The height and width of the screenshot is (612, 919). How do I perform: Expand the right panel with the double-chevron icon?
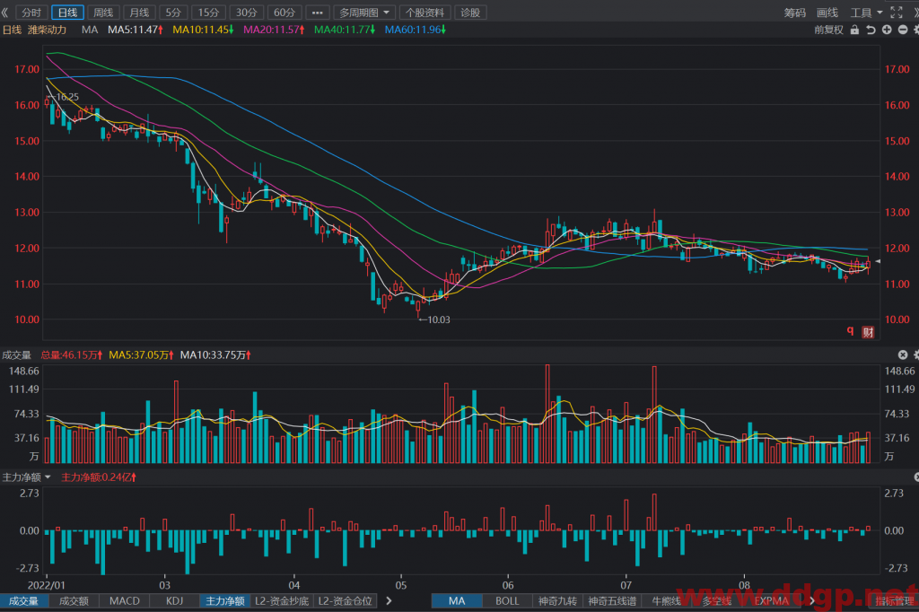tap(915, 13)
